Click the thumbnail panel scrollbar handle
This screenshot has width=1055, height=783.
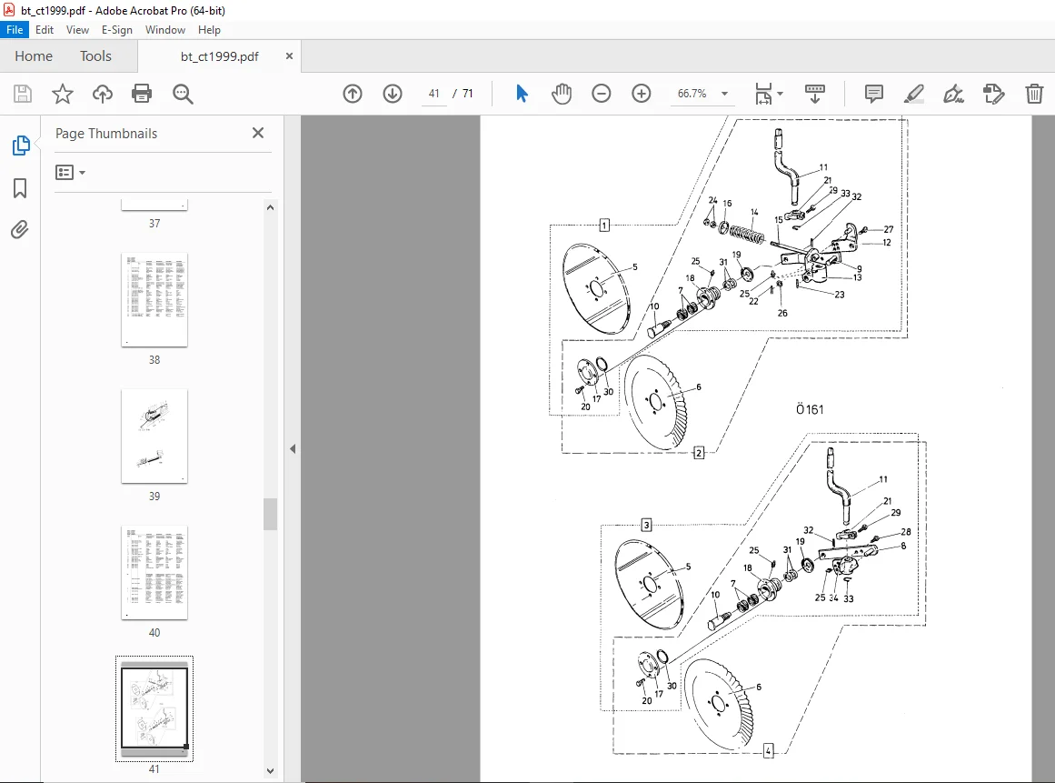click(270, 515)
